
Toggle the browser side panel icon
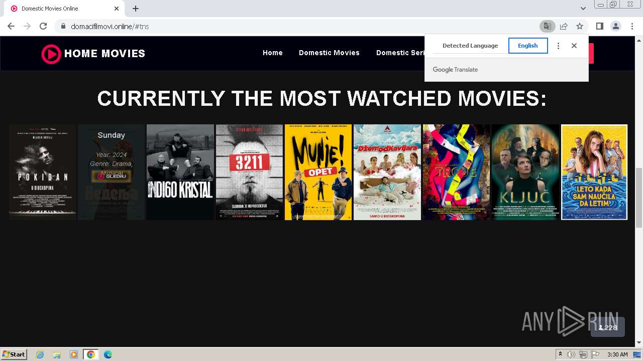coord(599,26)
